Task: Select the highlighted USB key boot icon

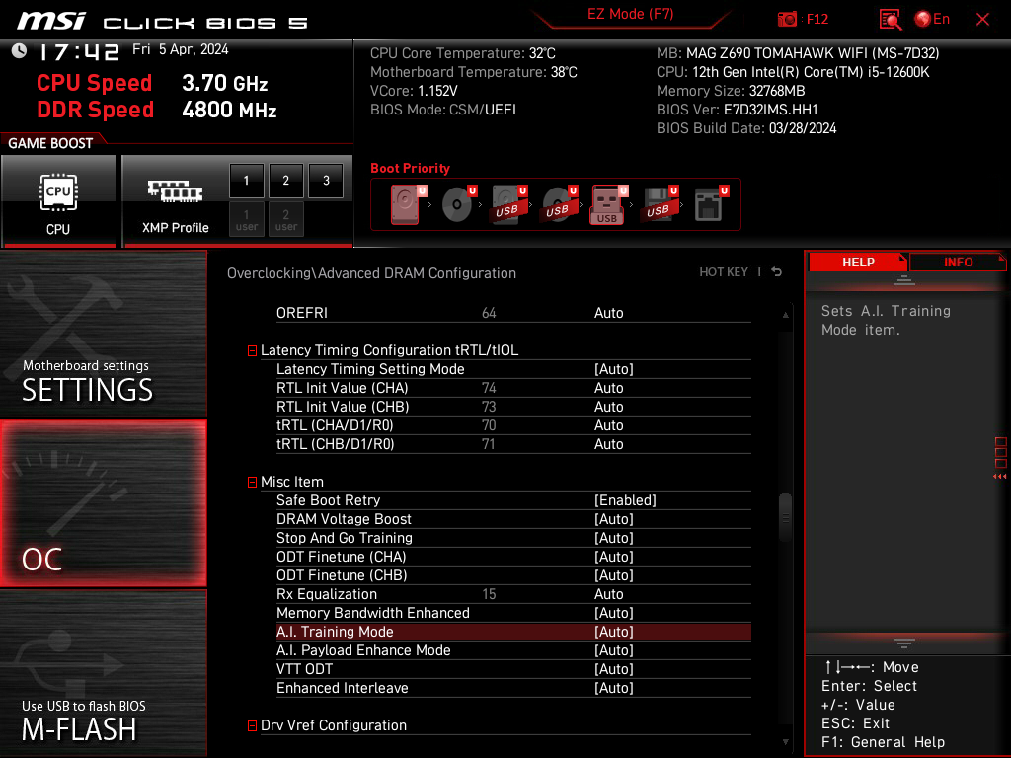Action: (x=608, y=204)
